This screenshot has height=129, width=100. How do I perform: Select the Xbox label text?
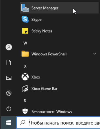pos(36,77)
